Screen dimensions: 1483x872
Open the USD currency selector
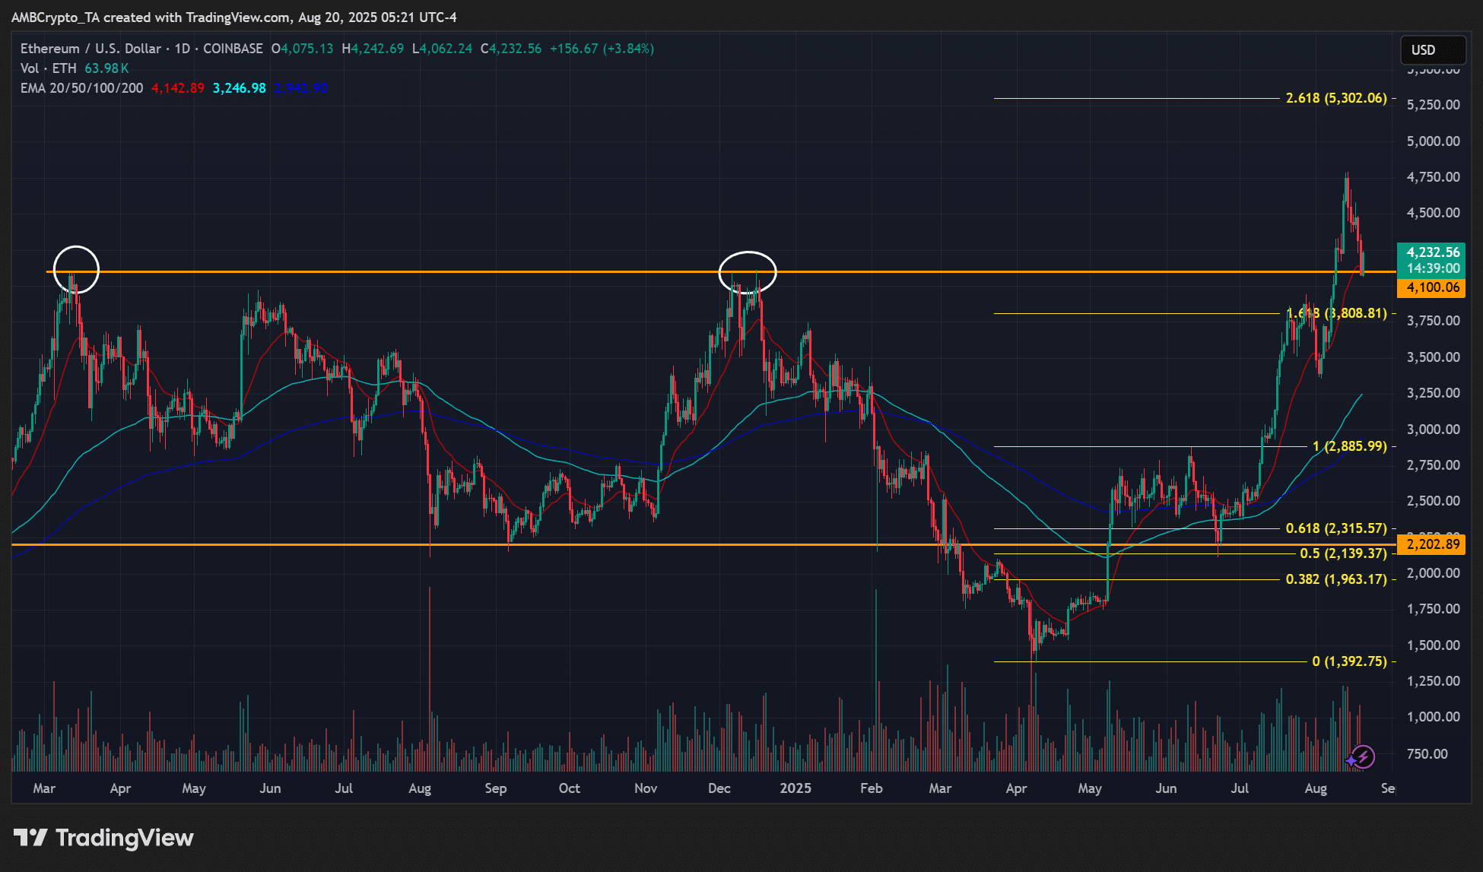click(x=1432, y=50)
